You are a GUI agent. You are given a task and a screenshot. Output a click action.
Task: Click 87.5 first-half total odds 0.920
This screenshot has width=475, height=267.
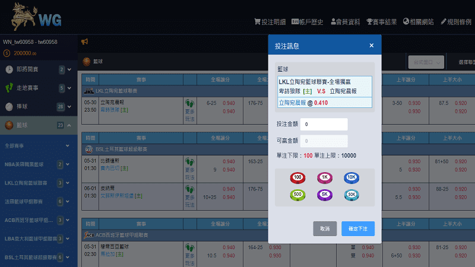click(461, 103)
